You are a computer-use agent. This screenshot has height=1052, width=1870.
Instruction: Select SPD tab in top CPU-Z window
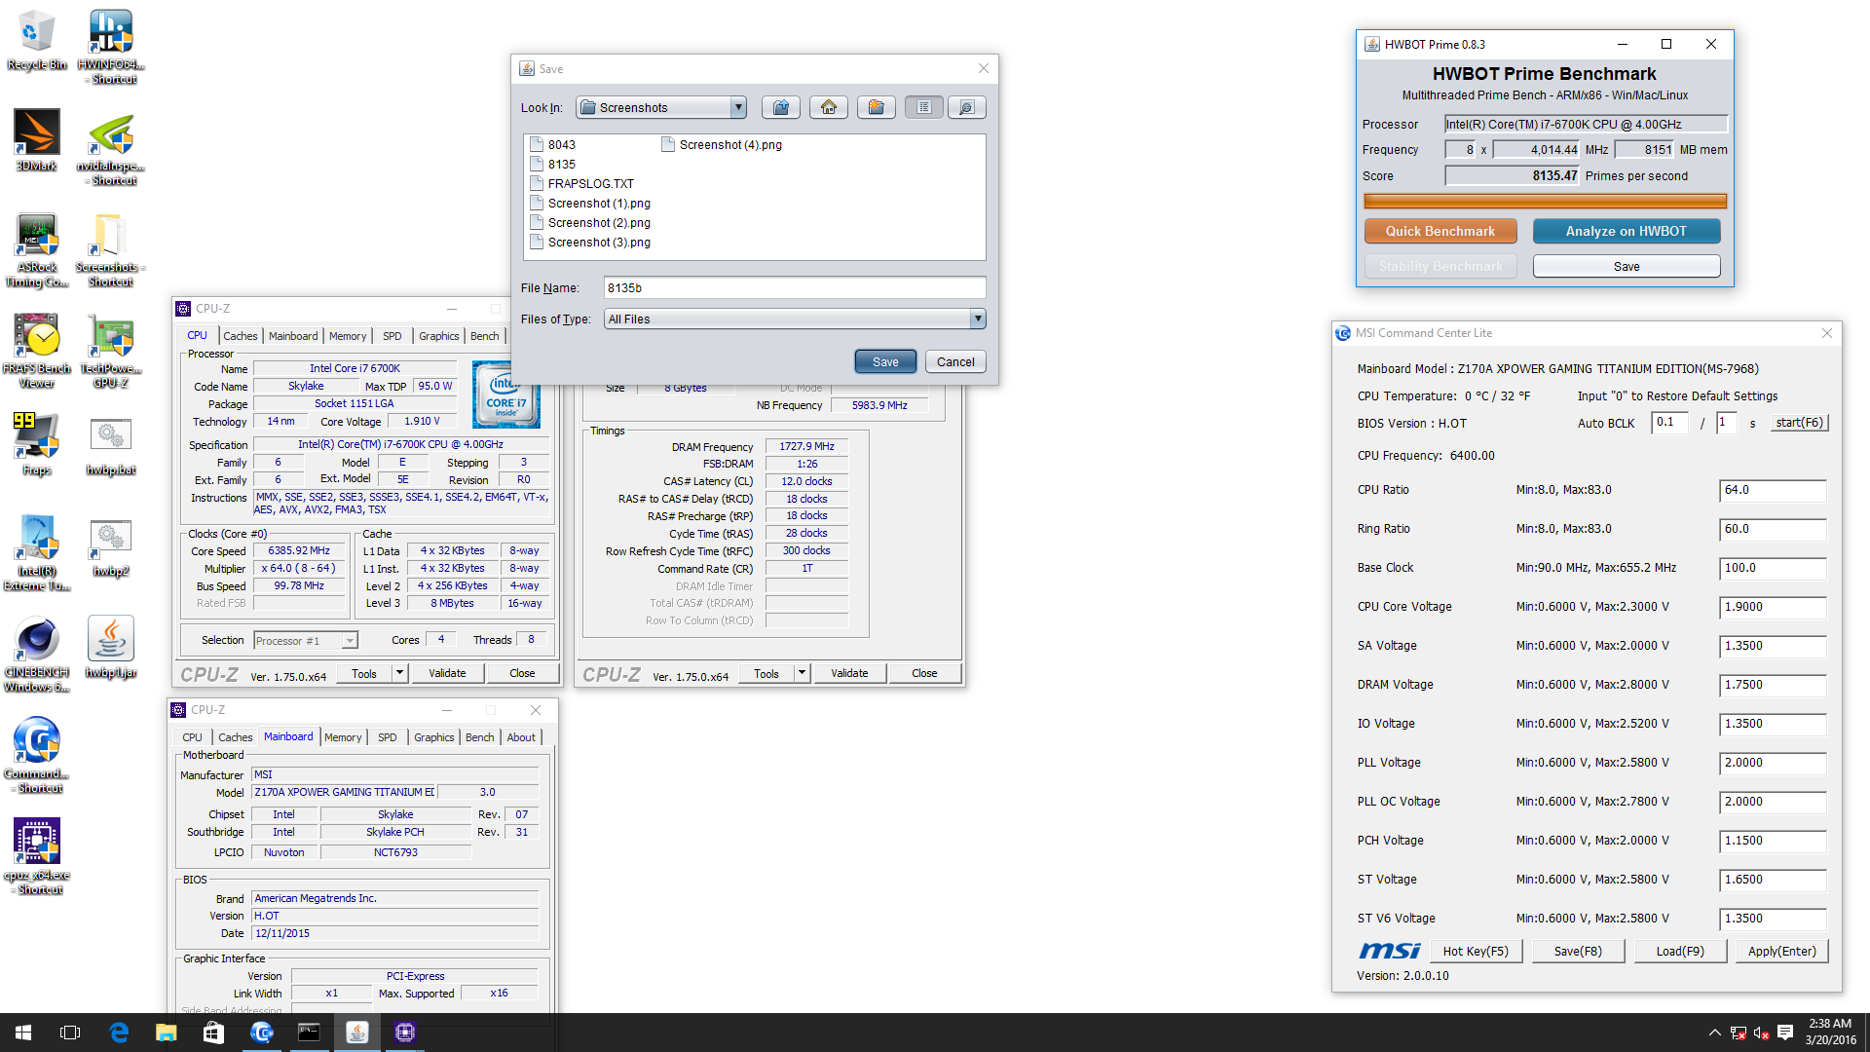coord(392,336)
